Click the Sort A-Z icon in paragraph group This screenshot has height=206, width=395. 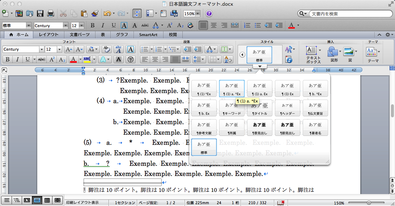point(228,59)
